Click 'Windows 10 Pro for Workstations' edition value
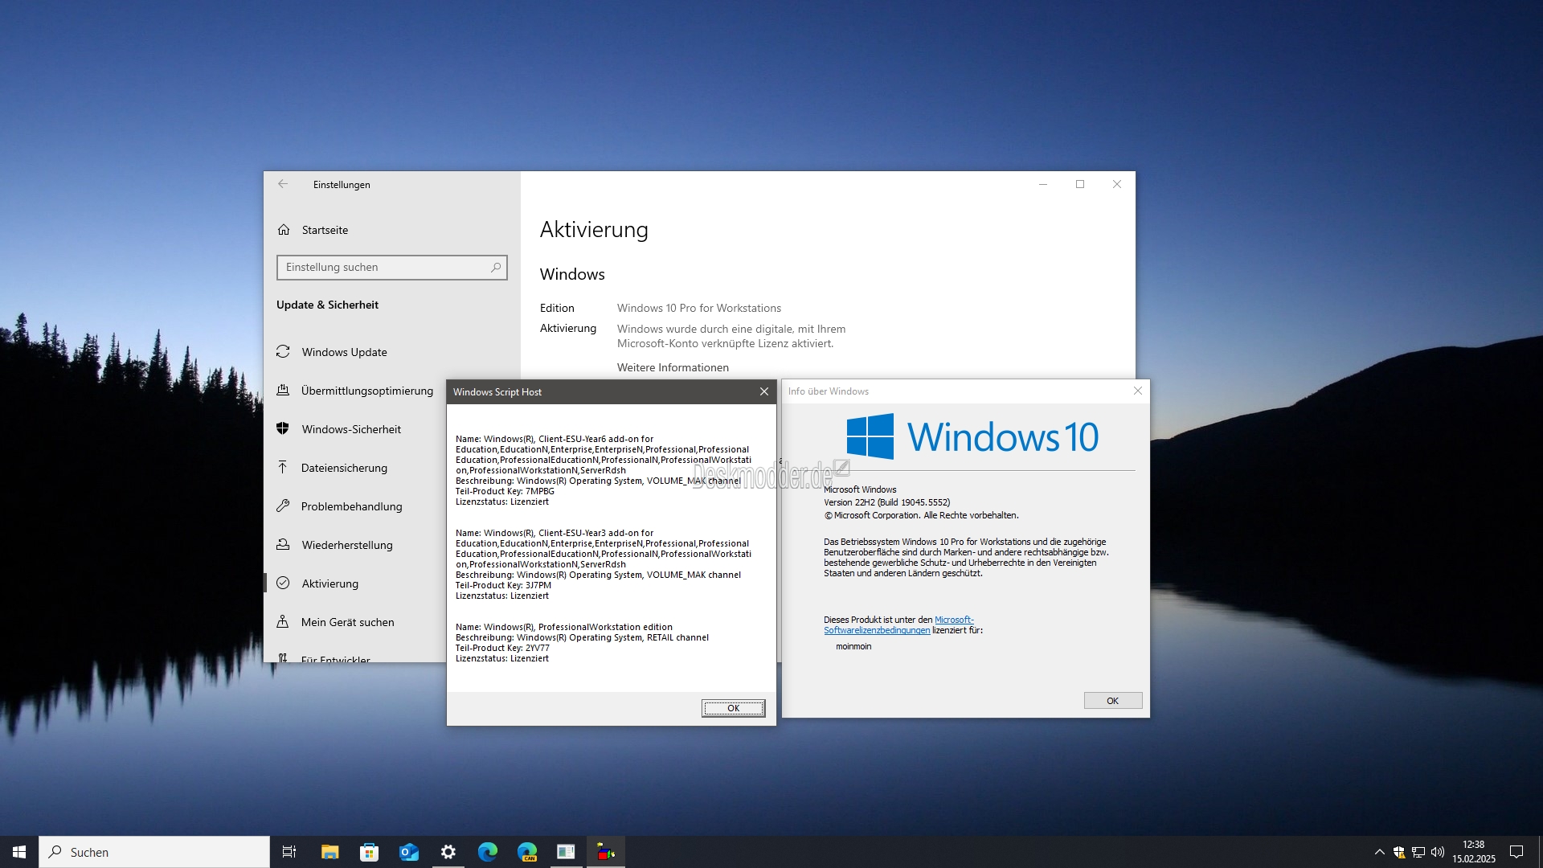Viewport: 1543px width, 868px height. pos(699,308)
